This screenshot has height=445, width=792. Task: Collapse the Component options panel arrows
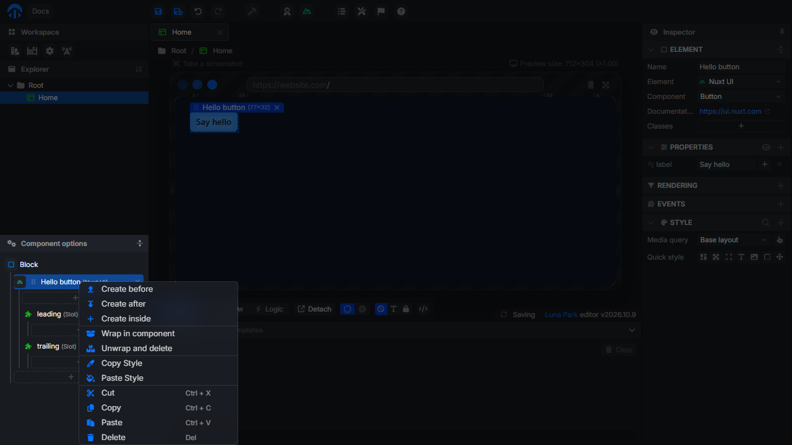tap(140, 244)
